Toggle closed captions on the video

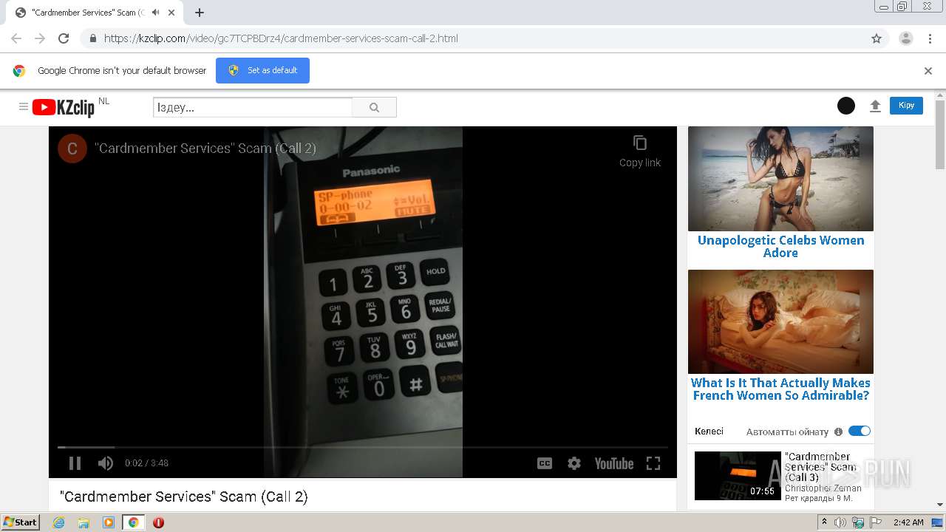tap(545, 463)
